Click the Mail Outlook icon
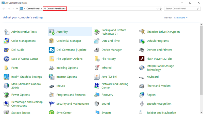203x114 pixels. [7, 86]
